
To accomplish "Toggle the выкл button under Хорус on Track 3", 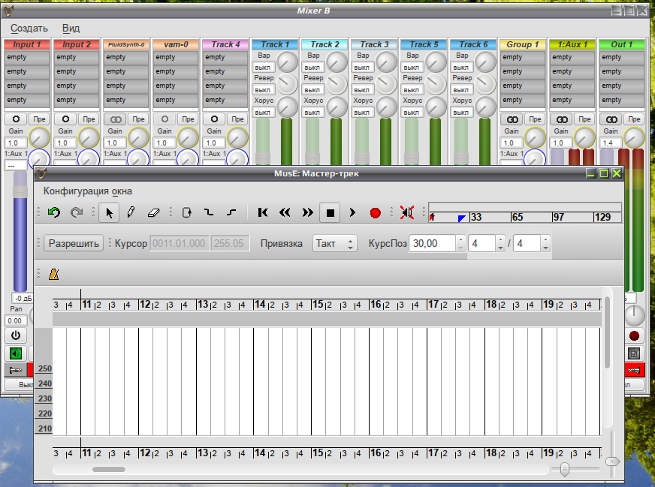I will 362,113.
